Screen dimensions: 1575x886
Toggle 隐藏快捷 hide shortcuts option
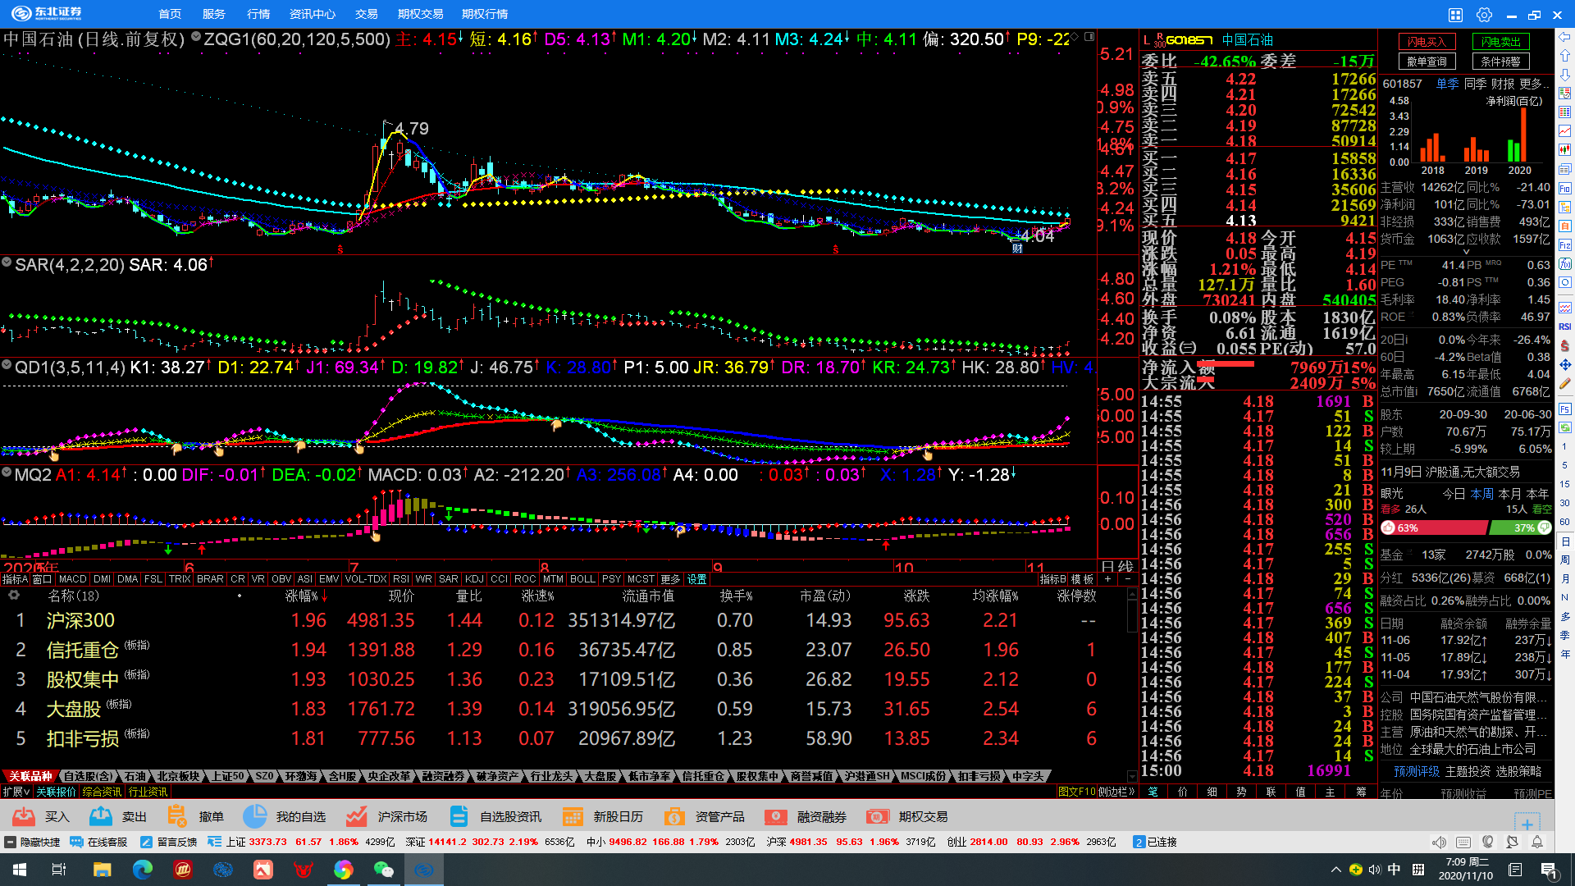pos(32,842)
